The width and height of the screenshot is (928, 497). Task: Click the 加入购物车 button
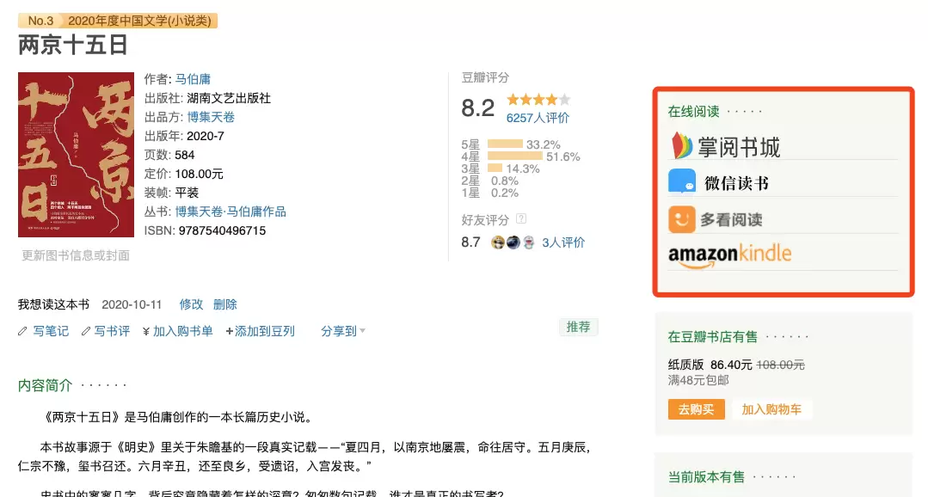771,409
